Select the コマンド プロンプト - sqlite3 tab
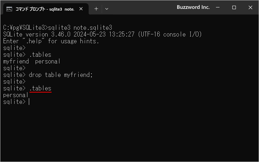This screenshot has width=259, height=162. [44, 9]
